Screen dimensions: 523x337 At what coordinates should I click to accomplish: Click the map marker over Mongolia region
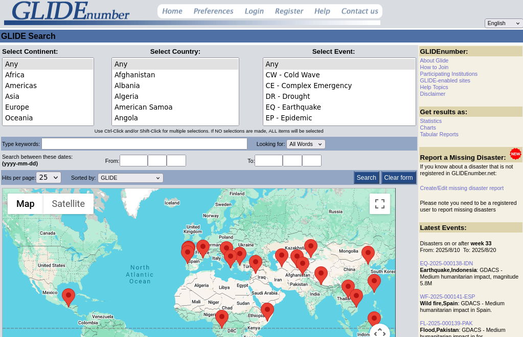(368, 255)
